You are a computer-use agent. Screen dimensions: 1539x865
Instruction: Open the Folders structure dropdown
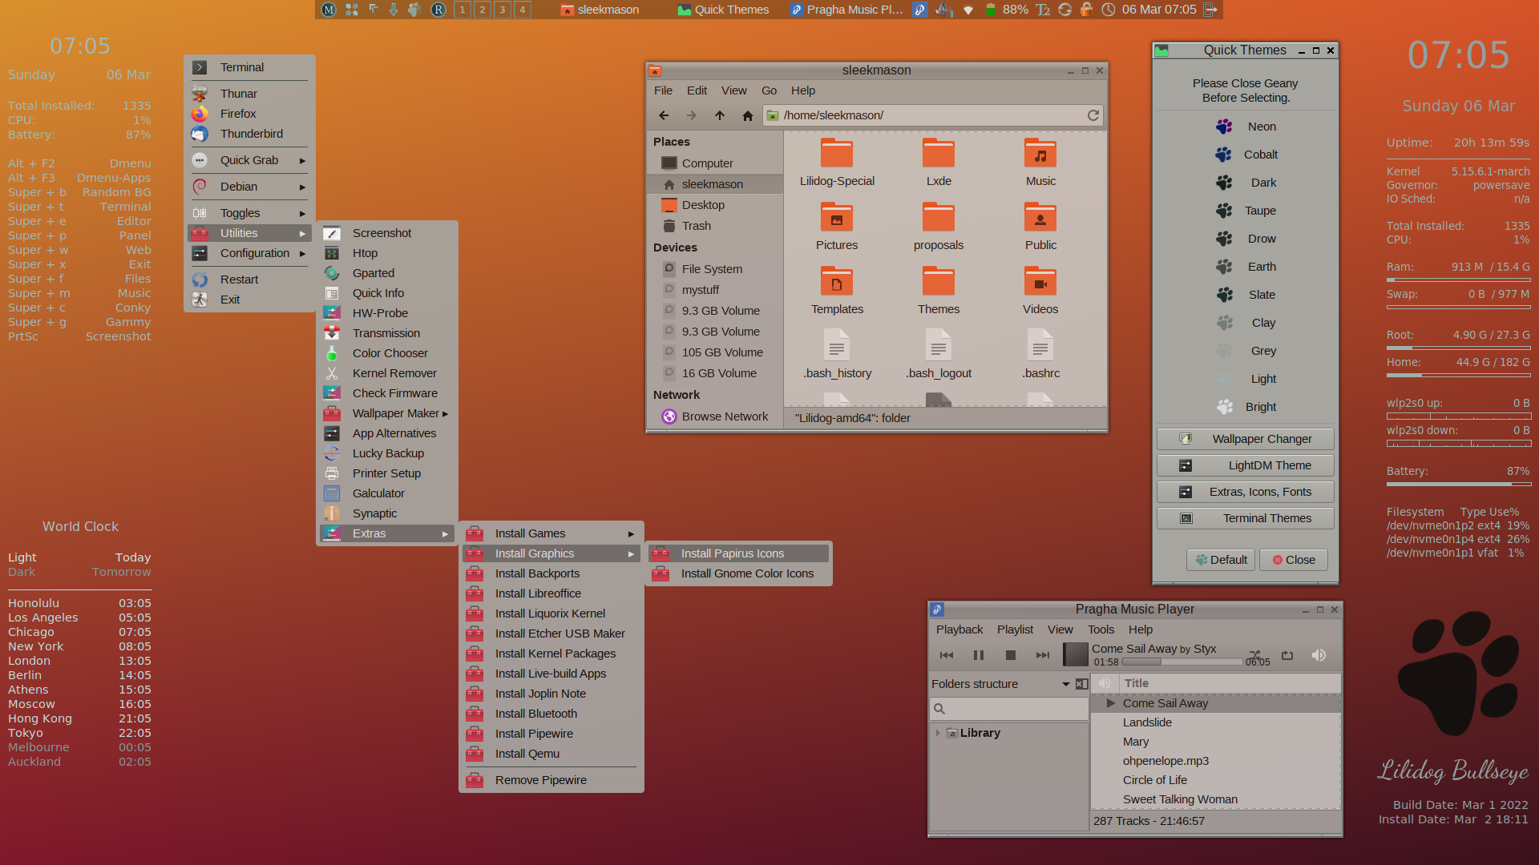(x=1065, y=684)
